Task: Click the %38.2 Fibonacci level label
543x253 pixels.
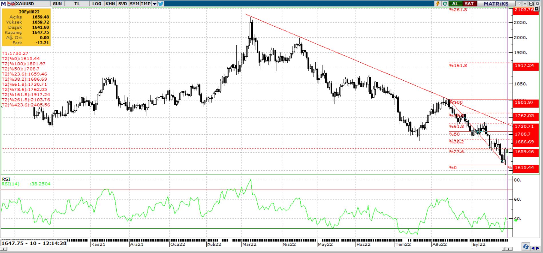Action: [456, 142]
